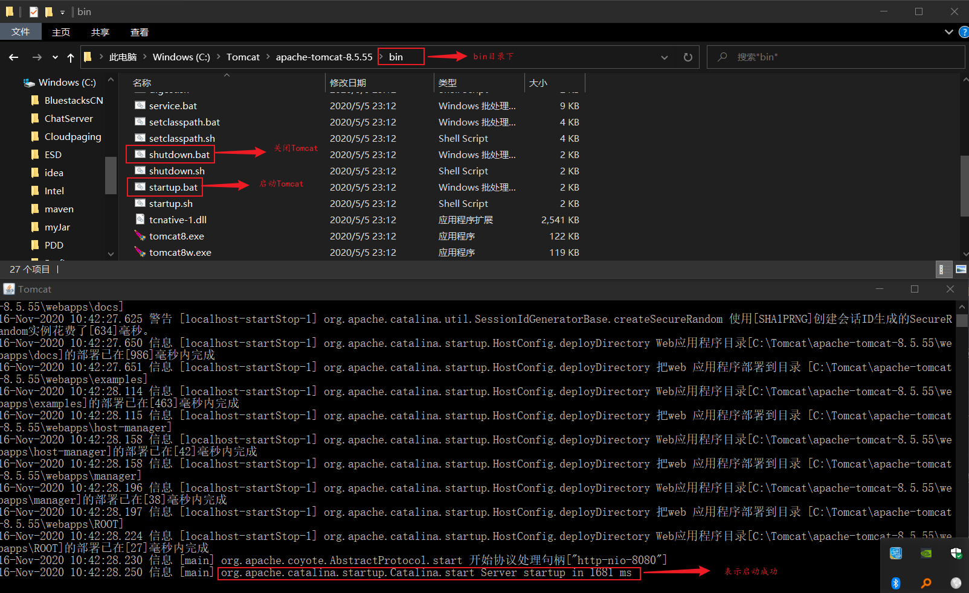Click the Windows (C:) breadcrumb

(181, 57)
